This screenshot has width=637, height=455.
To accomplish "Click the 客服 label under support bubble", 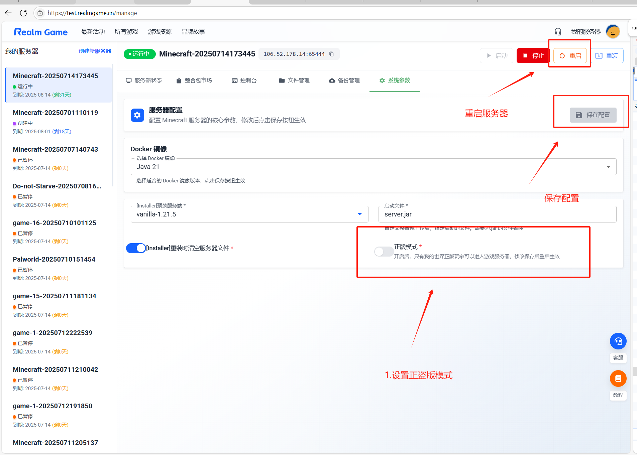I will (x=618, y=358).
